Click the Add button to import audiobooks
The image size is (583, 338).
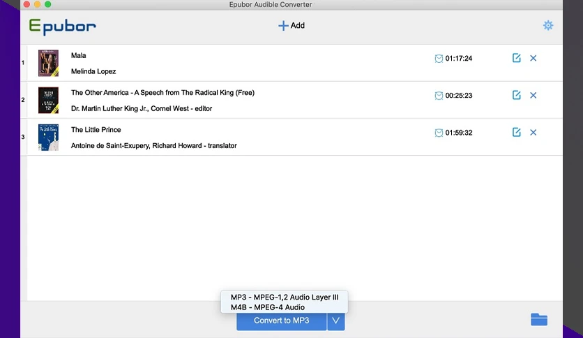click(x=291, y=25)
